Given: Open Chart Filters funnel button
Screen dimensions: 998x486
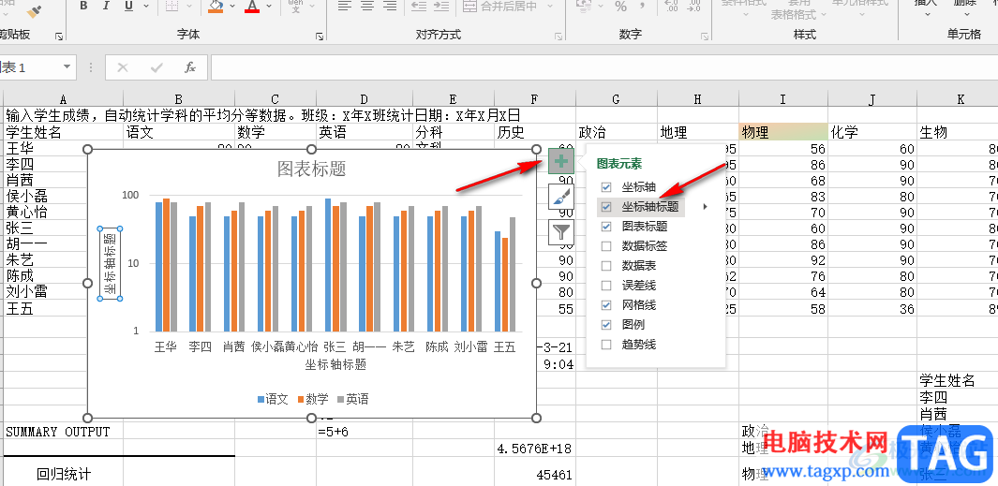Looking at the screenshot, I should (560, 231).
